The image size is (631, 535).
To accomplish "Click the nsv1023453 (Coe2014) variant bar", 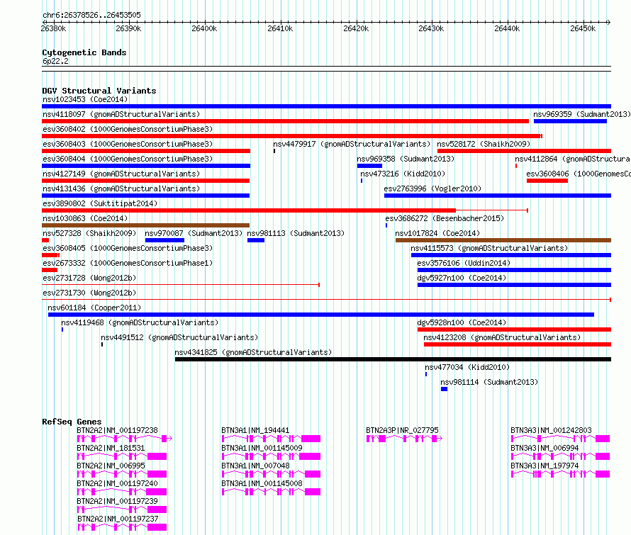I will tap(326, 106).
